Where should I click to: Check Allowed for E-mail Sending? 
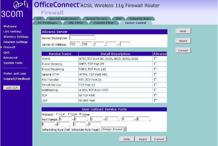[x=155, y=64]
